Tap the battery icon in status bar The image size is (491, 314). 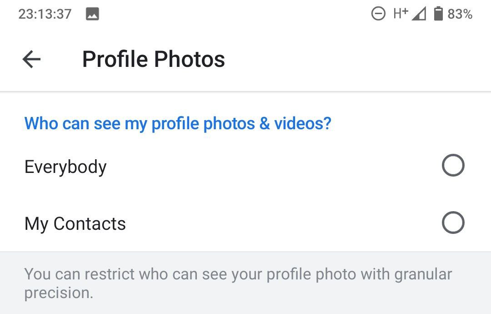pyautogui.click(x=438, y=14)
